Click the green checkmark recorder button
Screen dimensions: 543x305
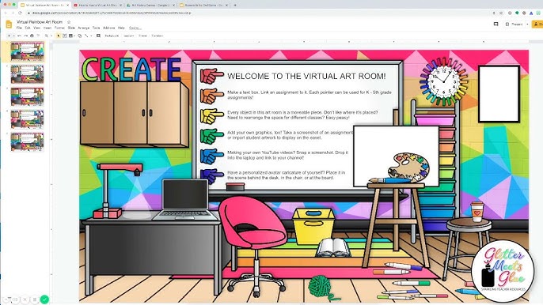coord(44,299)
